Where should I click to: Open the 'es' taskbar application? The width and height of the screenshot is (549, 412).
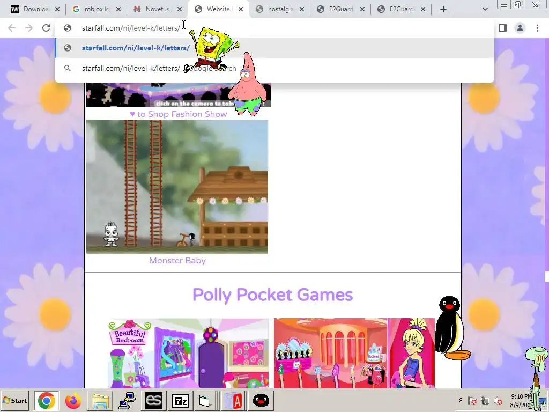click(x=154, y=400)
